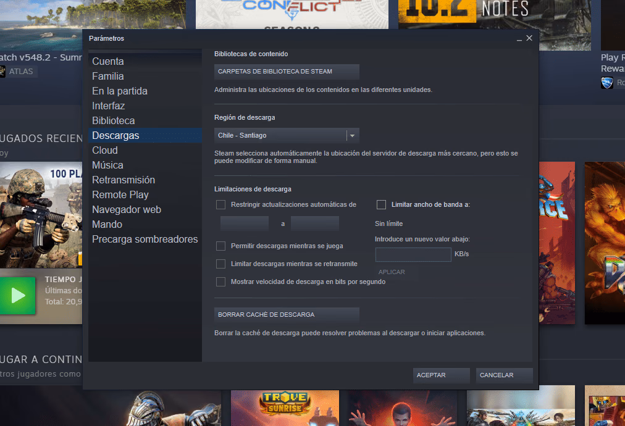Click Borrar caché de descarga button
625x426 pixels.
click(x=287, y=314)
